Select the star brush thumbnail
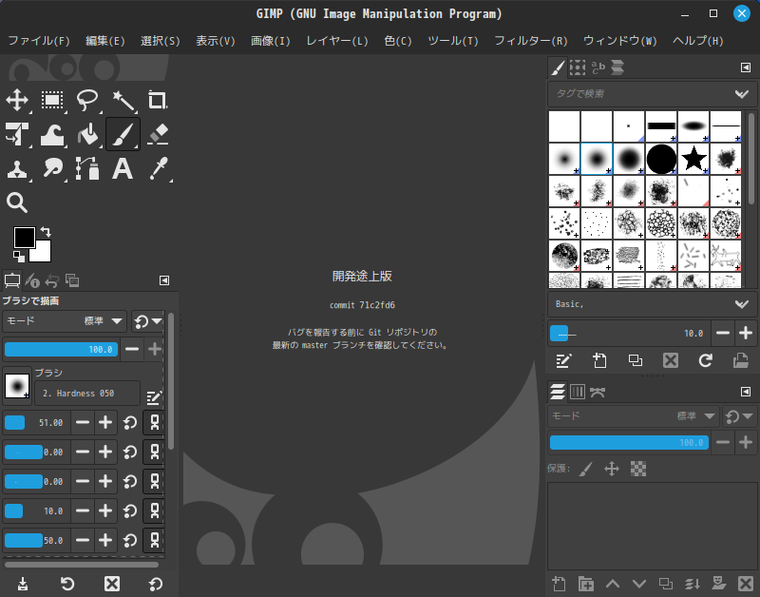This screenshot has width=760, height=597. click(x=693, y=158)
